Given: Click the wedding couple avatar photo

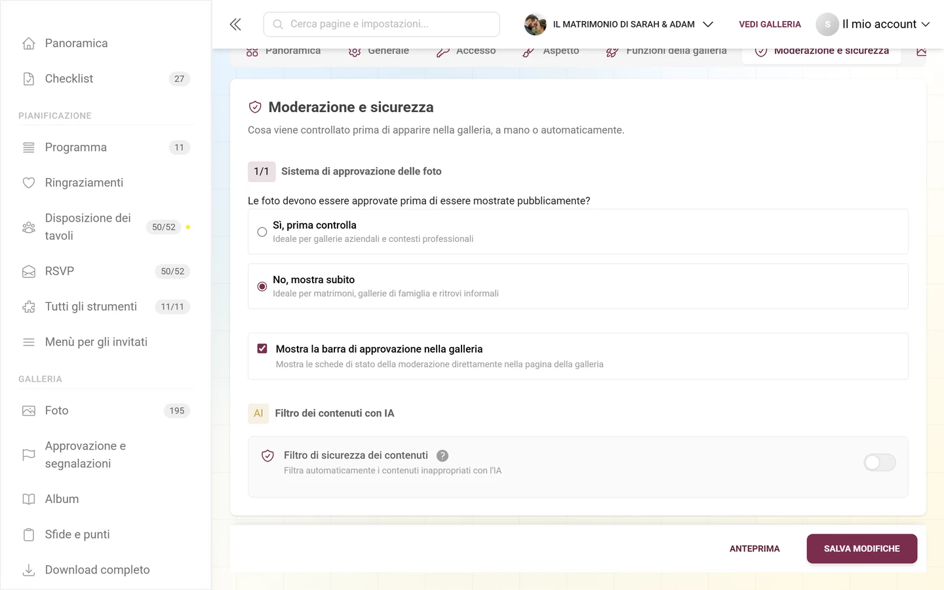Looking at the screenshot, I should (x=535, y=24).
